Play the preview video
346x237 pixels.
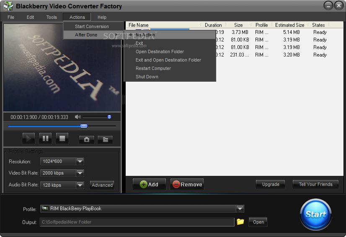pos(28,138)
